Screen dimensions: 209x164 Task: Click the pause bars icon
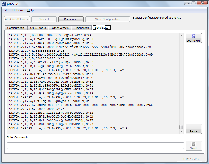[x=193, y=127]
